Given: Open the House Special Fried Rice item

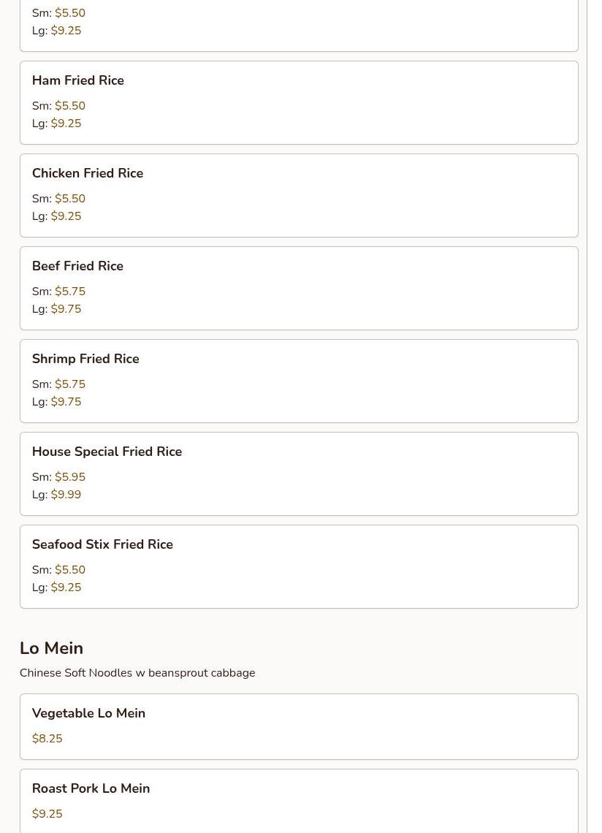Looking at the screenshot, I should tap(107, 452).
